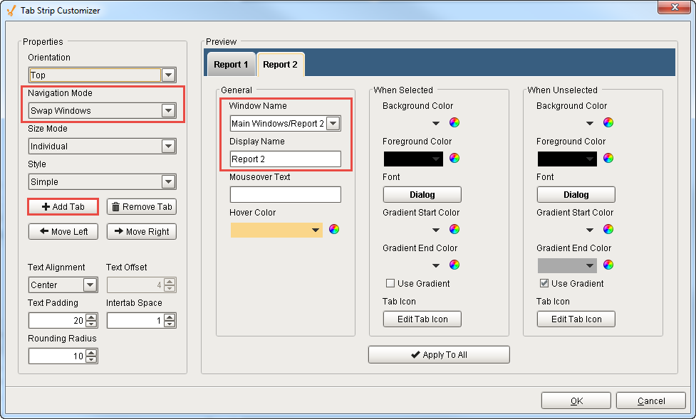Click the Add Tab button

(x=63, y=206)
